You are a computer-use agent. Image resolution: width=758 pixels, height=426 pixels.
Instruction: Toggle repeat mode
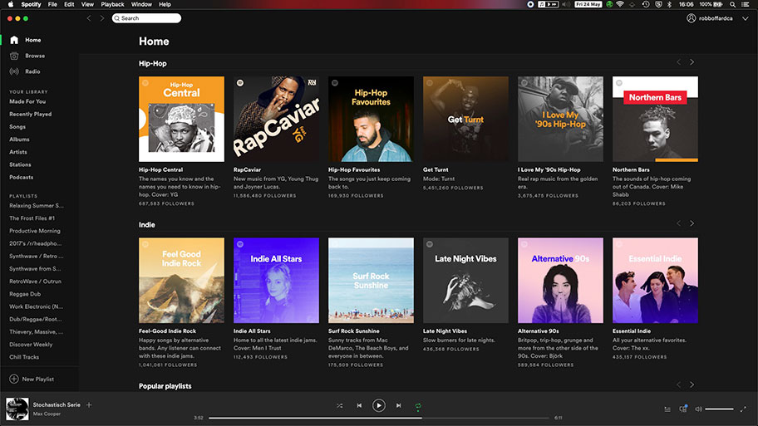[418, 406]
